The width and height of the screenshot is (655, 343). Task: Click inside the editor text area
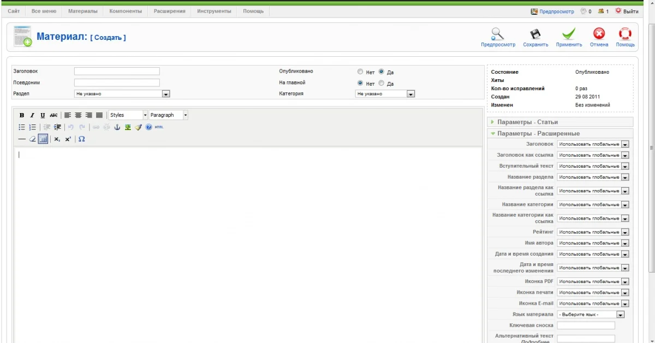click(x=247, y=245)
